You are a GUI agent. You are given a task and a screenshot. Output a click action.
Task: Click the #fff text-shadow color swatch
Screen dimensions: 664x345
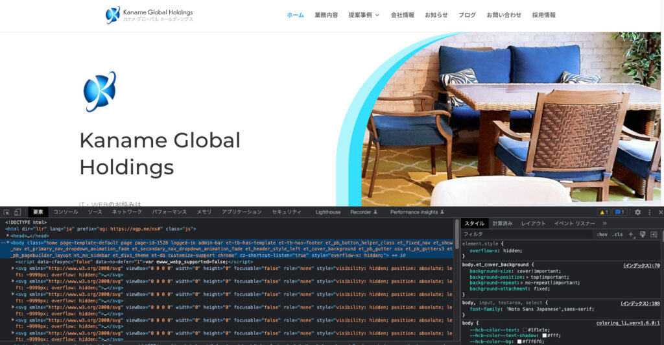545,335
